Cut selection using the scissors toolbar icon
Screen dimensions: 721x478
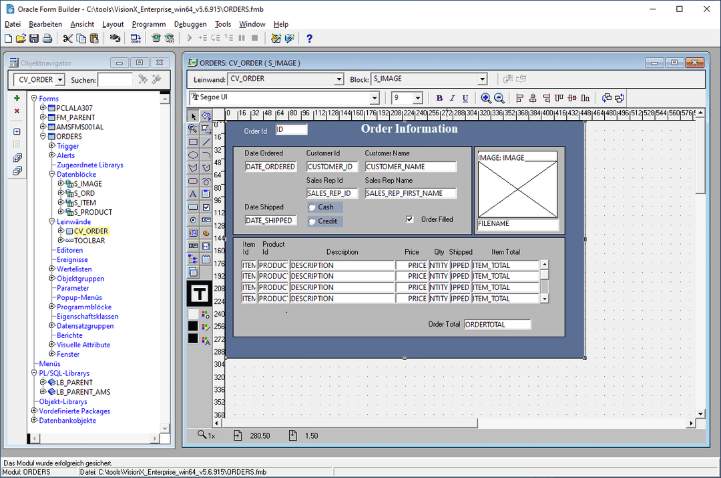(67, 38)
